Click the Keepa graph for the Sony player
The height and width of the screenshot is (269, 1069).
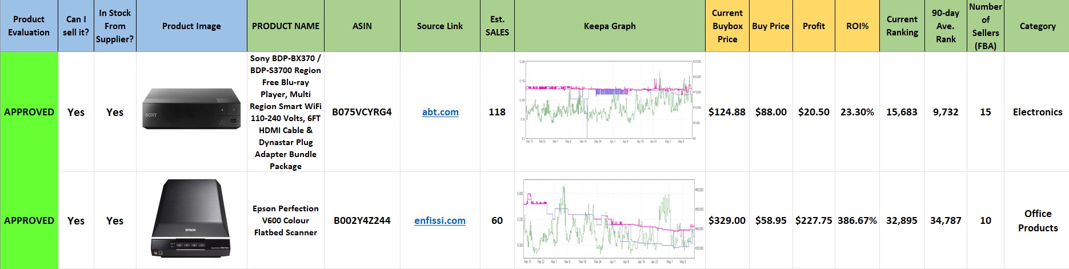pyautogui.click(x=610, y=101)
